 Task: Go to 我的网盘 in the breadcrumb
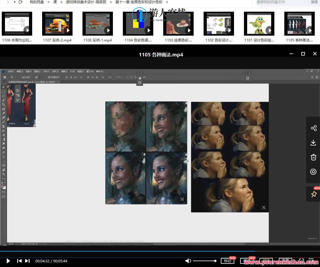37,2
